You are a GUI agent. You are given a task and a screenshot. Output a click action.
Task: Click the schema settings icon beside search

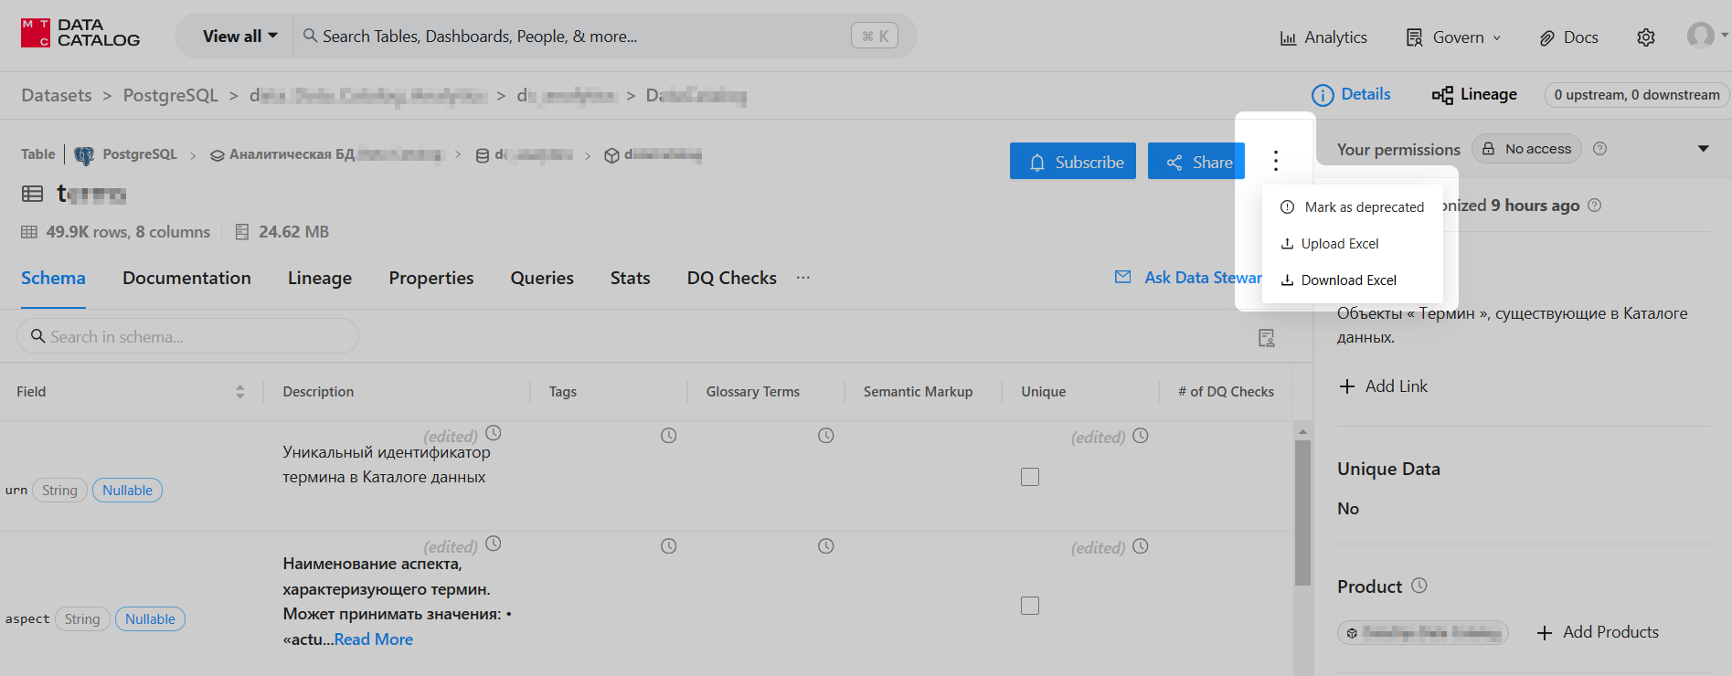1266,338
